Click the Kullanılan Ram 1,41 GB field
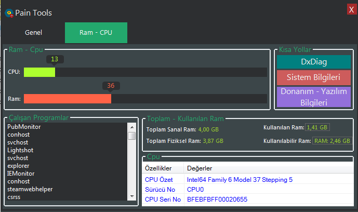Viewport: 358px width, 212px height. [317, 127]
